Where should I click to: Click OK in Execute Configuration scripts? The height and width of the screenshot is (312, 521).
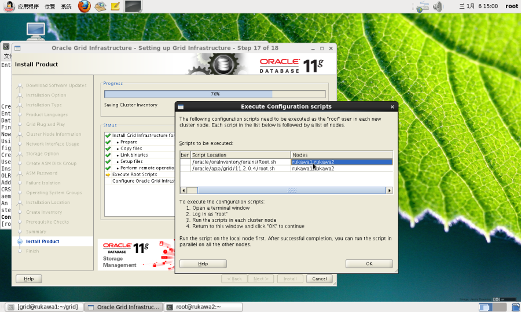coord(369,263)
